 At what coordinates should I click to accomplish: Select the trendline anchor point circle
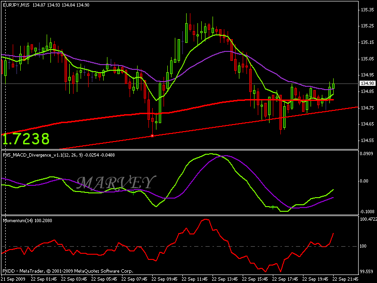(x=152, y=136)
